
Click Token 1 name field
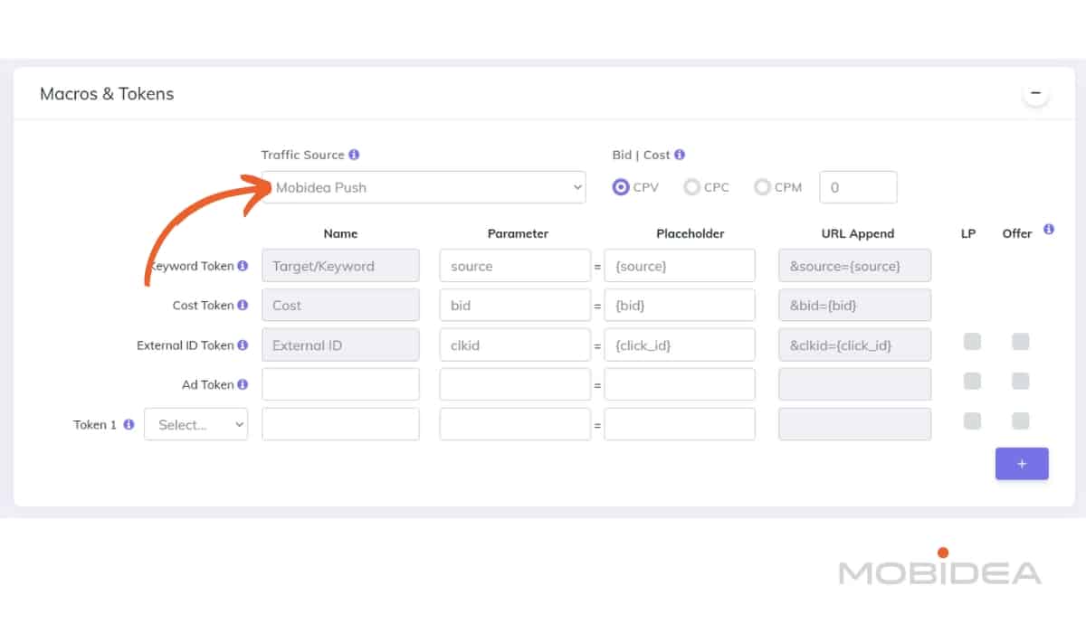point(340,424)
